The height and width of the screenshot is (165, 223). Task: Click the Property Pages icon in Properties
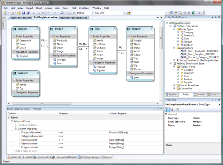177,110
